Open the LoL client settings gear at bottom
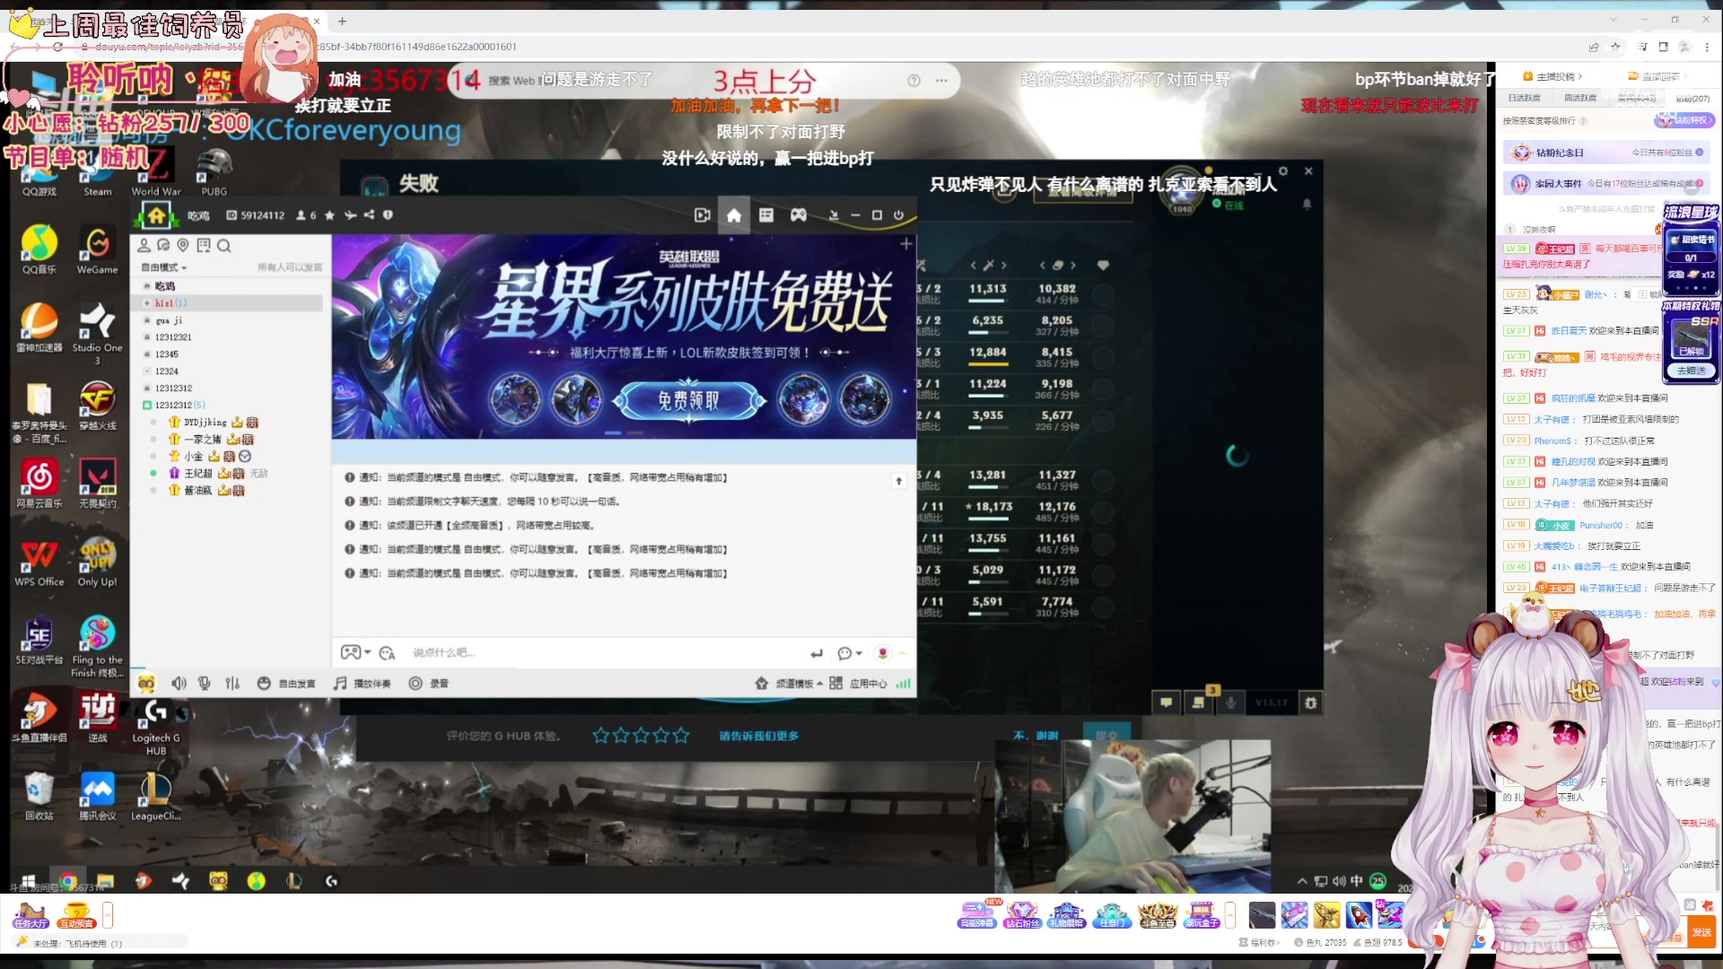This screenshot has height=969, width=1723. [1310, 703]
